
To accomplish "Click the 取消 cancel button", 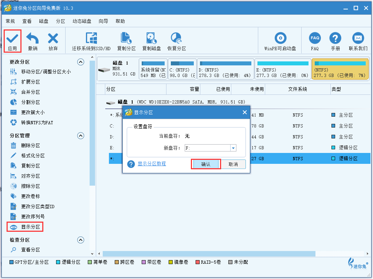I will [x=233, y=164].
